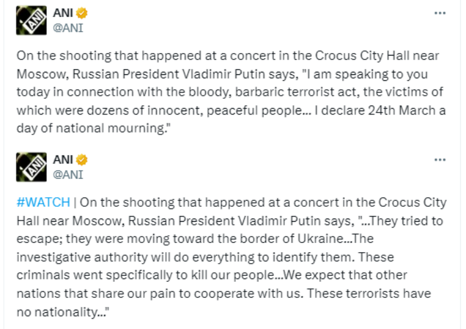The height and width of the screenshot is (329, 466).
Task: Open the @ANI handle on the first tweet
Action: point(68,28)
